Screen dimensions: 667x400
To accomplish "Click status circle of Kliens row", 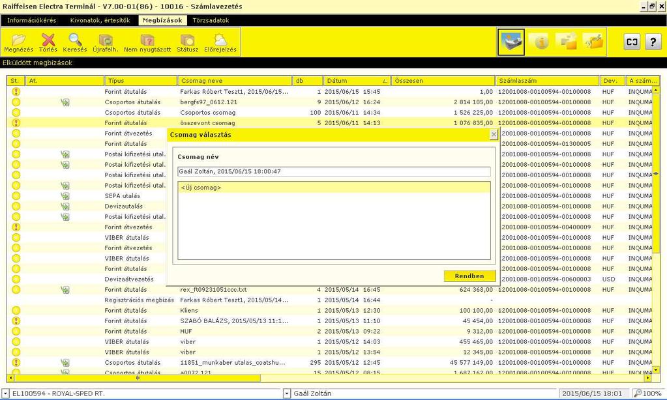I will click(16, 310).
